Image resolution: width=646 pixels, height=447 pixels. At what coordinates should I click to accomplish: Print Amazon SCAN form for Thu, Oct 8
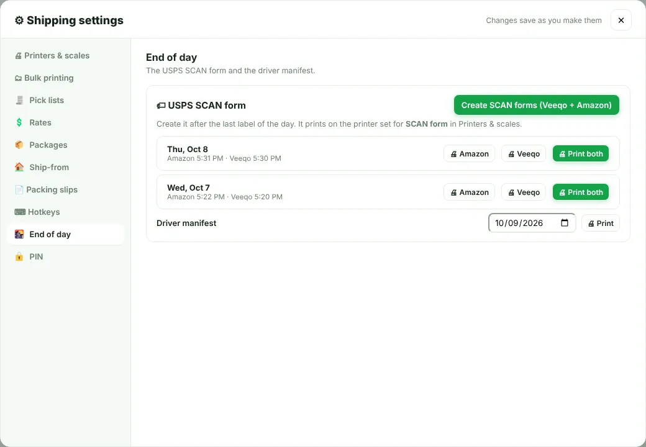tap(469, 153)
